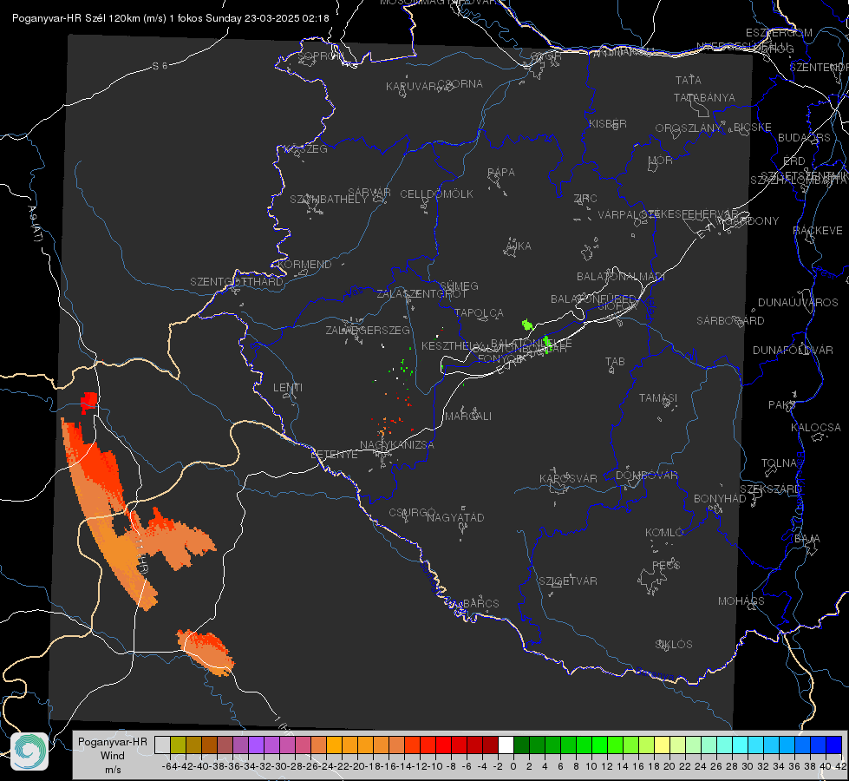Select the deep blue swatch between 40 and 42
This screenshot has width=849, height=781.
834,745
